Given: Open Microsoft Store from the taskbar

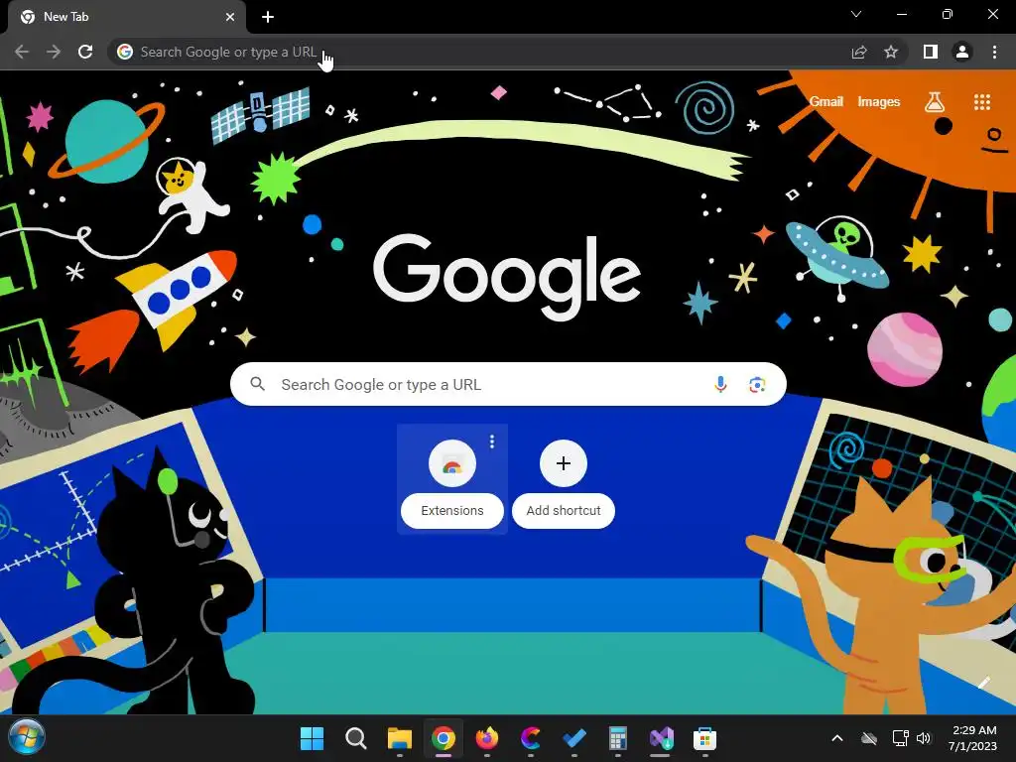Looking at the screenshot, I should pos(705,738).
